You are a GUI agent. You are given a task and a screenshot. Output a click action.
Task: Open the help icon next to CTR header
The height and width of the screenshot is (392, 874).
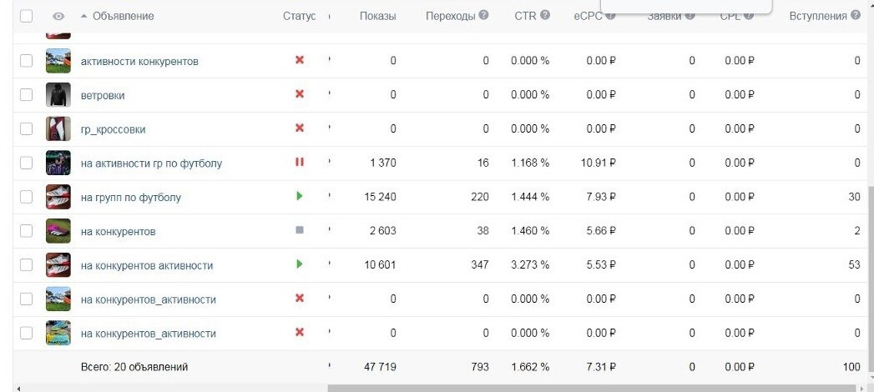point(544,15)
